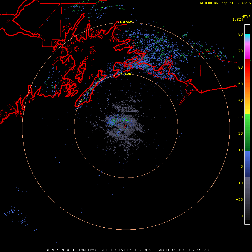252x252 pixels.
Task: Click the gray band of the color bar
Action: pos(247,199)
